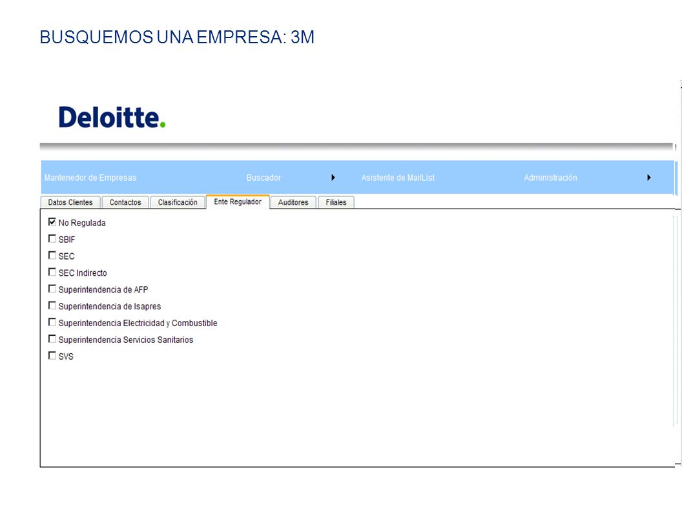Image resolution: width=682 pixels, height=527 pixels.
Task: Check Superintendencia de AFP box
Action: coord(52,289)
